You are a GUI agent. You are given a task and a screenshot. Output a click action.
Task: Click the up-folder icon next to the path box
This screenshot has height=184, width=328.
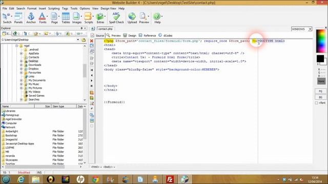coord(84,40)
